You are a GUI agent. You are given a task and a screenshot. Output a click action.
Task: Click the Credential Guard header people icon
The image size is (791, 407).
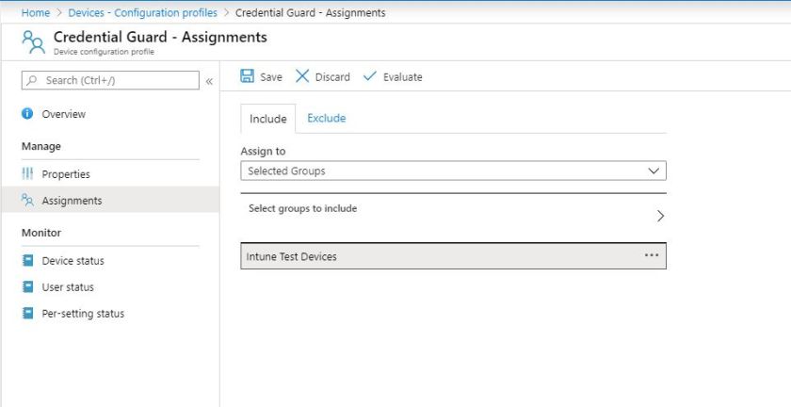[x=33, y=42]
